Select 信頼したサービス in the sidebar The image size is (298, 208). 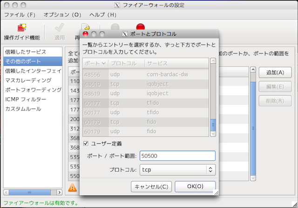(26, 52)
